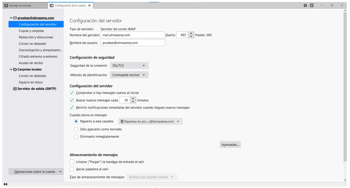Click the Puerto number field
The width and height of the screenshot is (350, 188).
click(x=183, y=35)
